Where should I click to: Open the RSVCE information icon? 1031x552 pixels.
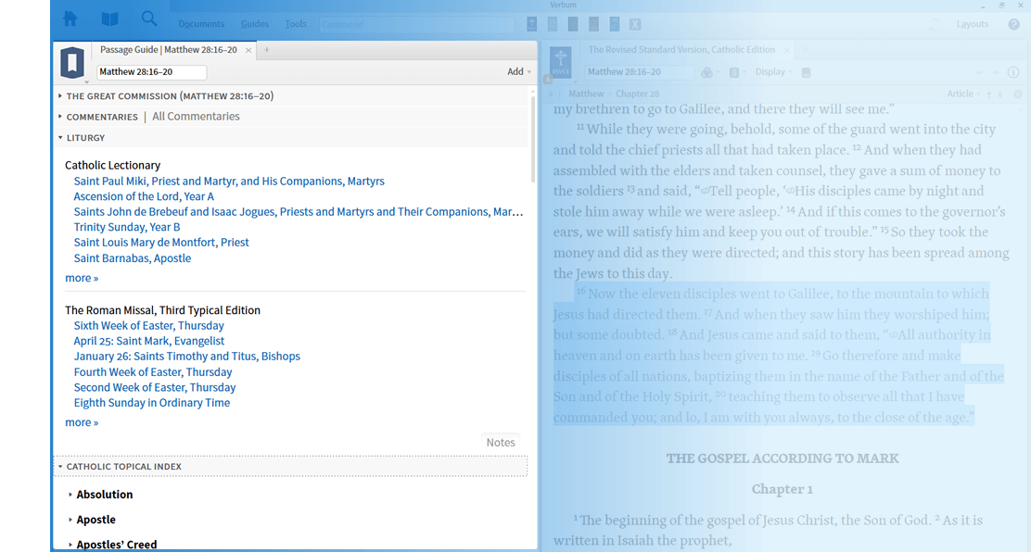coord(1014,72)
